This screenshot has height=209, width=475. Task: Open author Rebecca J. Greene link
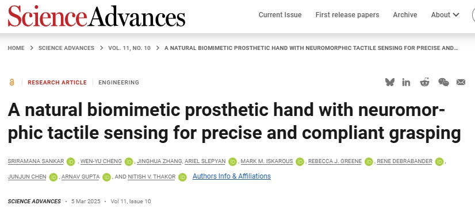coord(335,161)
